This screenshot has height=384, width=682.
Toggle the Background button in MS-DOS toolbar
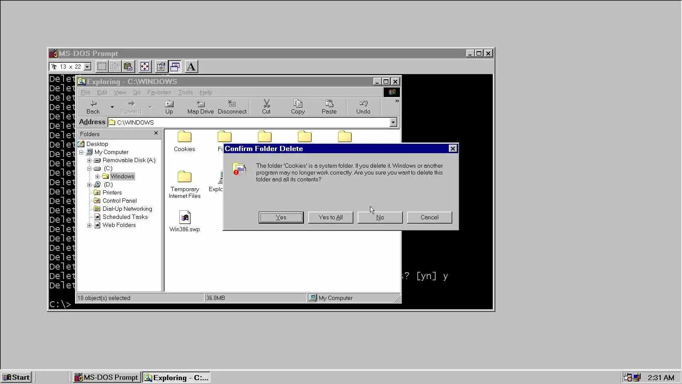(175, 67)
